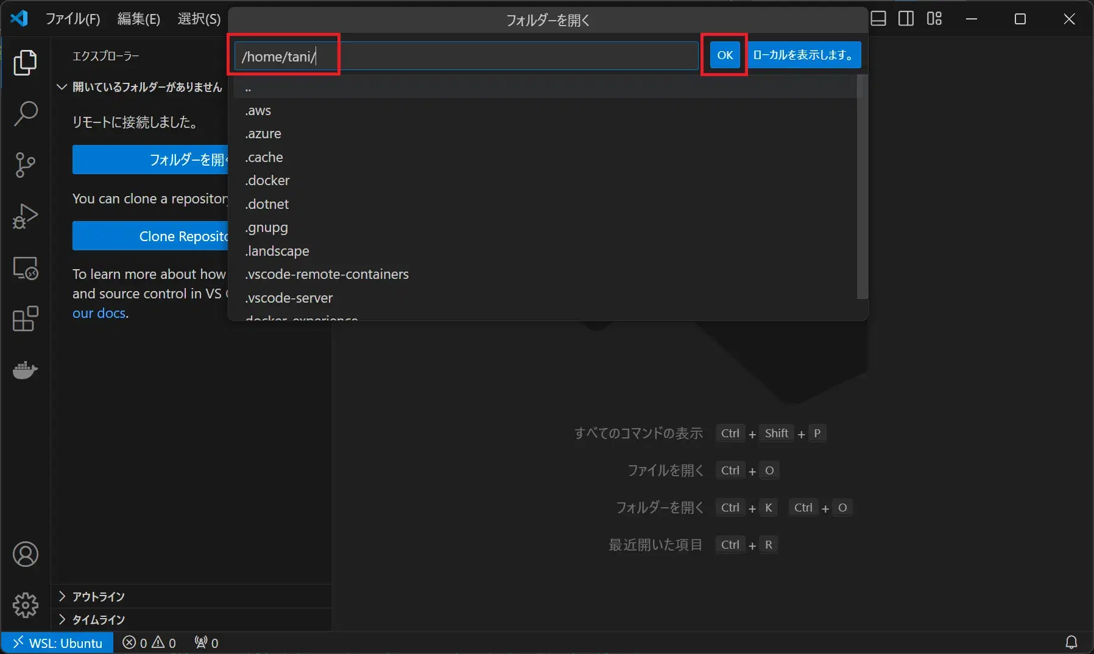
Task: Click the VS Code logo icon
Action: tap(19, 18)
